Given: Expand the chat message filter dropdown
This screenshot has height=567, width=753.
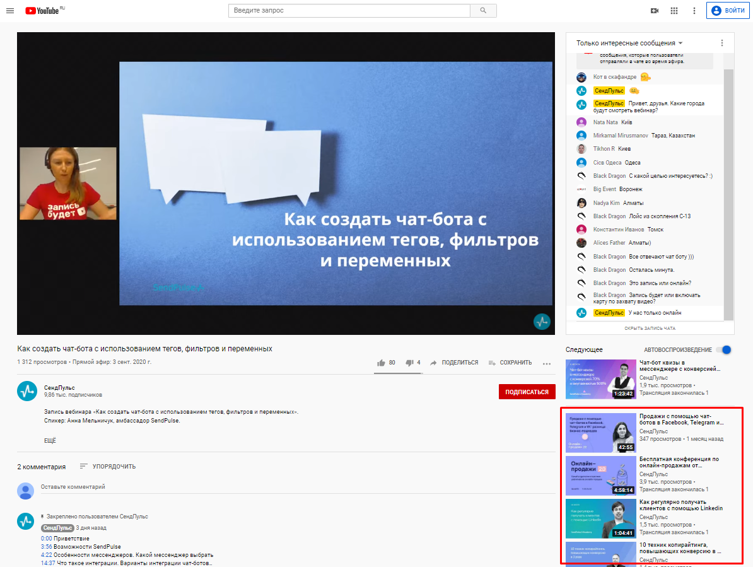Looking at the screenshot, I should [x=629, y=44].
